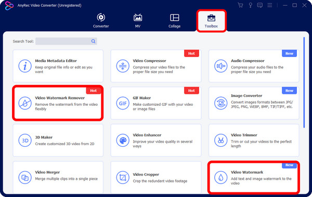Click the Video Merger icon

25,177
